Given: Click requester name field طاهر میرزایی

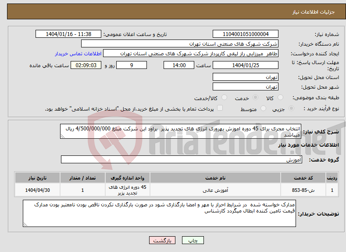Looking at the screenshot, I should (x=191, y=54).
